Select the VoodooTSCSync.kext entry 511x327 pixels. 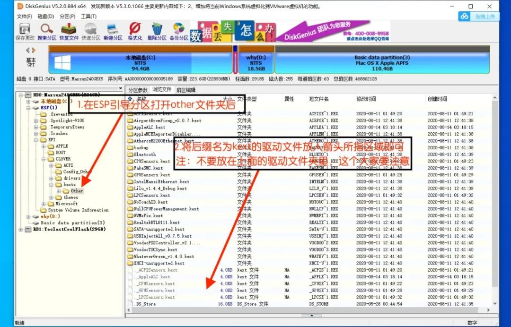click(156, 250)
